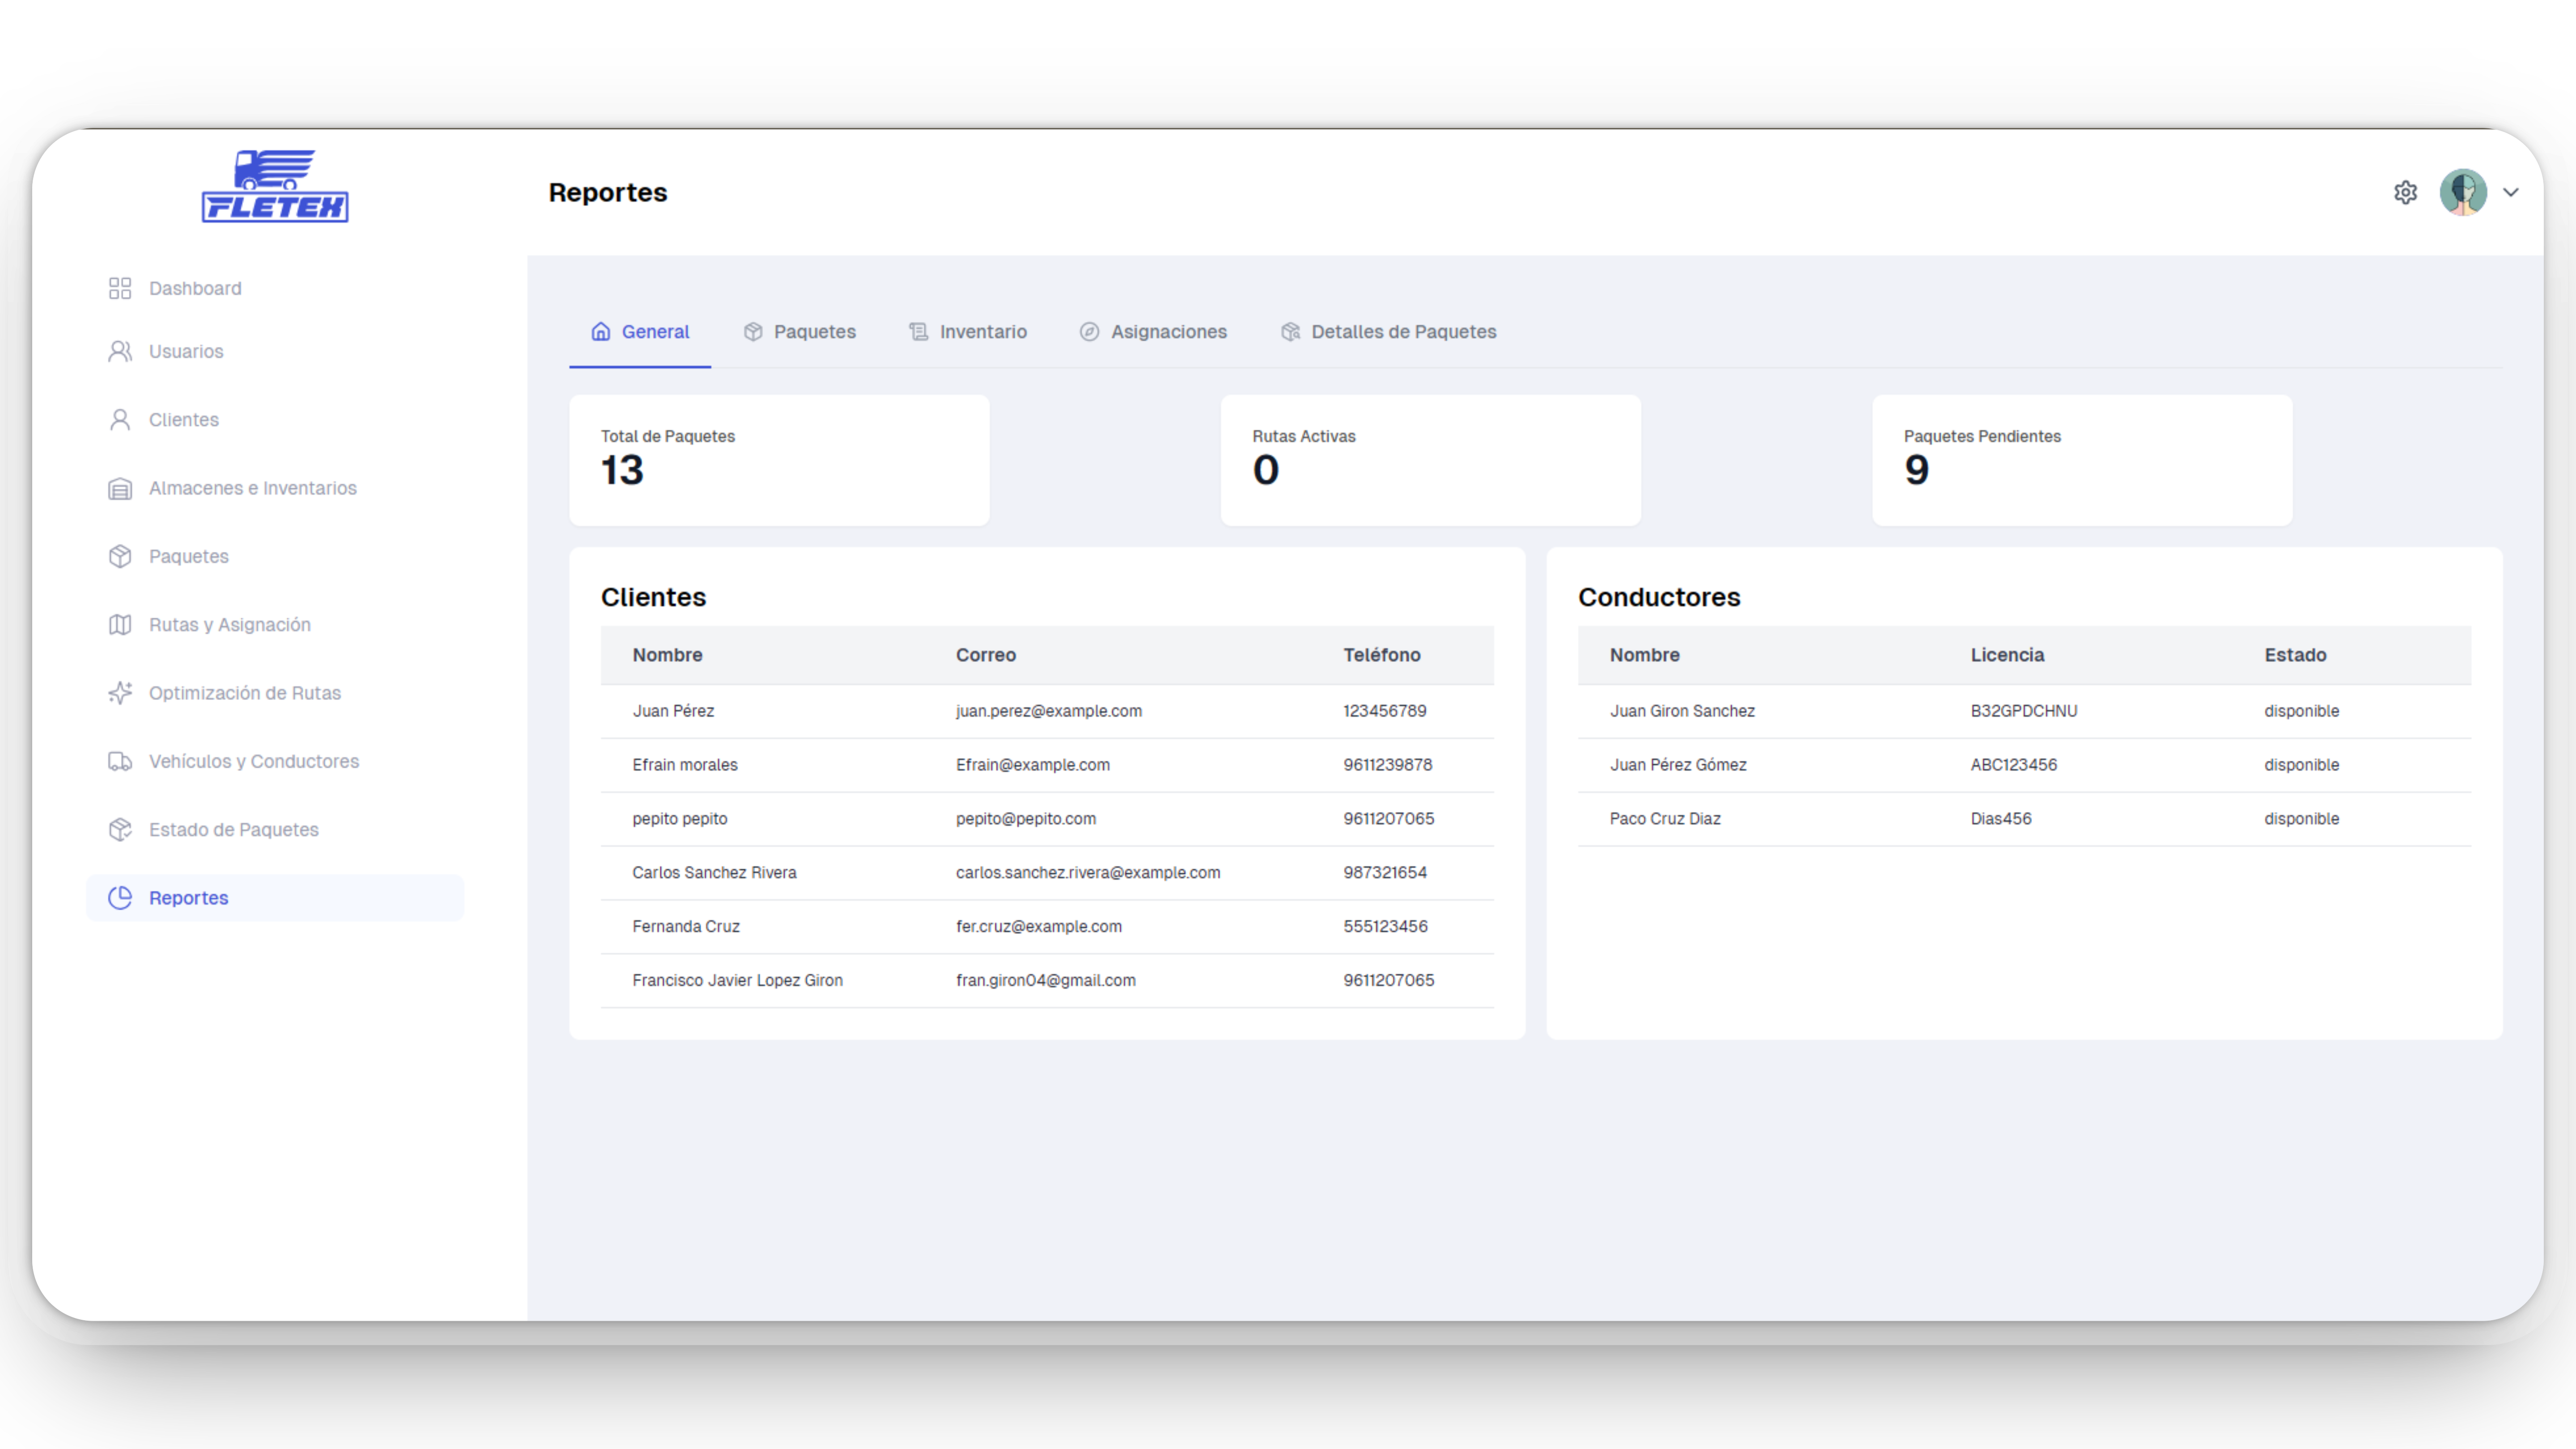Click the Optimización de Rutas sparkle icon
This screenshot has height=1449, width=2576.
[120, 693]
